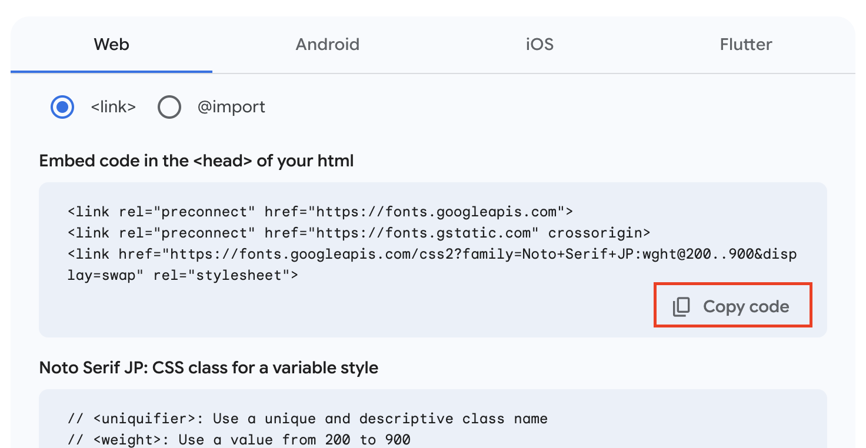This screenshot has width=866, height=448.
Task: Open the Flutter tab
Action: (745, 45)
